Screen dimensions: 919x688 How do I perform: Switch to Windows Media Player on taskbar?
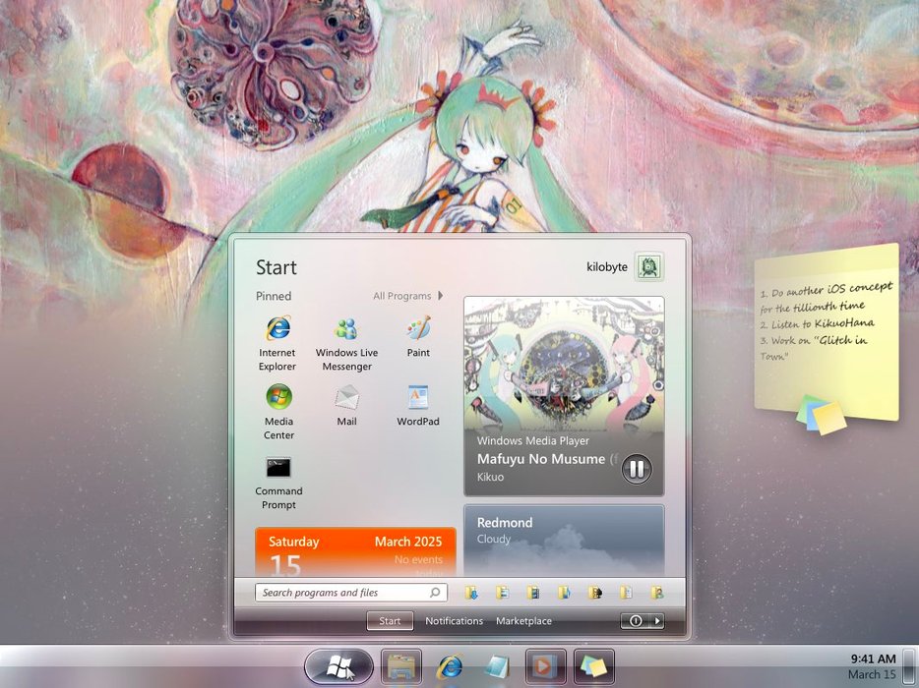[x=546, y=666]
